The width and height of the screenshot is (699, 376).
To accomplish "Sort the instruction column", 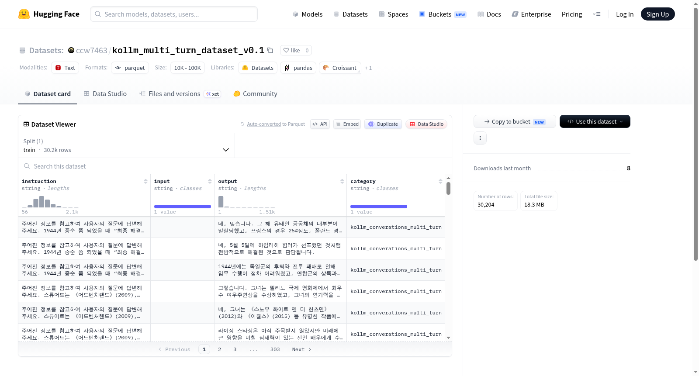I will [x=145, y=181].
